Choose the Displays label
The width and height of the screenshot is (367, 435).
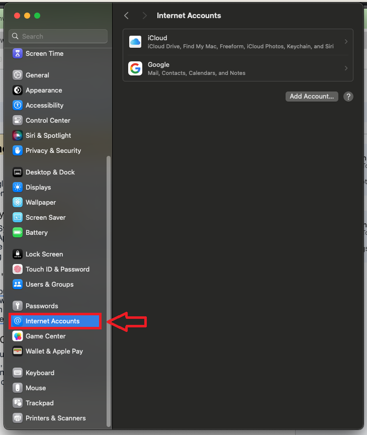(38, 187)
